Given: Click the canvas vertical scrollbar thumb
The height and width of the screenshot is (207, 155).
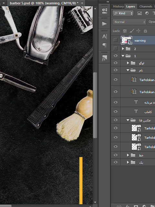Looking at the screenshot, I should coord(95,105).
